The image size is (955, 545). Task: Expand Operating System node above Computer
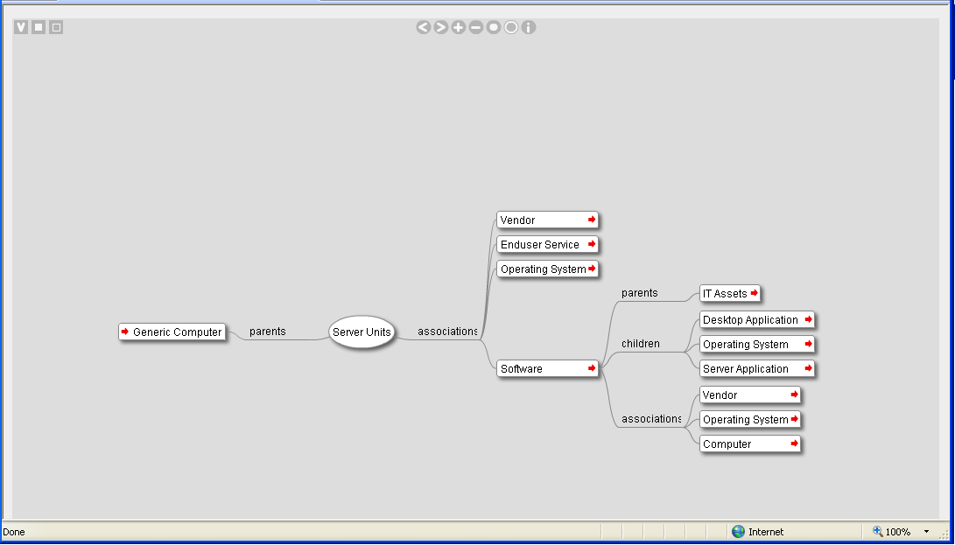click(794, 419)
